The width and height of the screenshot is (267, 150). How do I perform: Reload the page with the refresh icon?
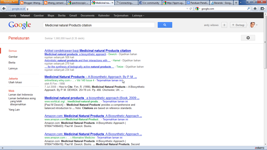point(191,9)
